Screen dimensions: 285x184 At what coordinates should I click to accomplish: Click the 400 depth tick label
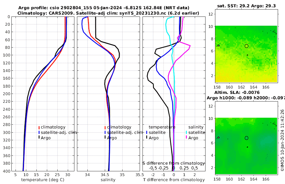(x=6, y=171)
